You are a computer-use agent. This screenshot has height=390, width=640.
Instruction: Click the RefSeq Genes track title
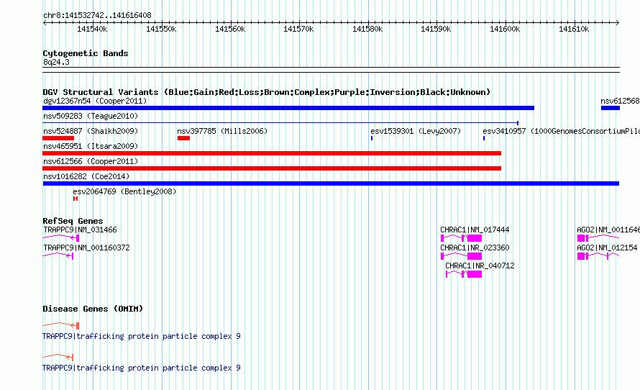[73, 221]
